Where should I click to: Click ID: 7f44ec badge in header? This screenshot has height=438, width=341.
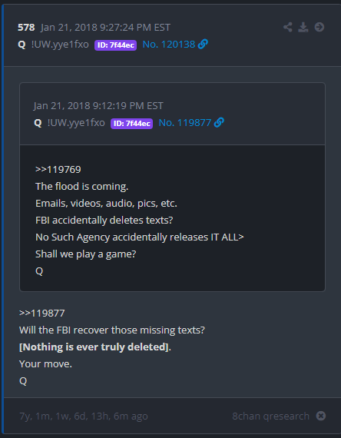115,45
